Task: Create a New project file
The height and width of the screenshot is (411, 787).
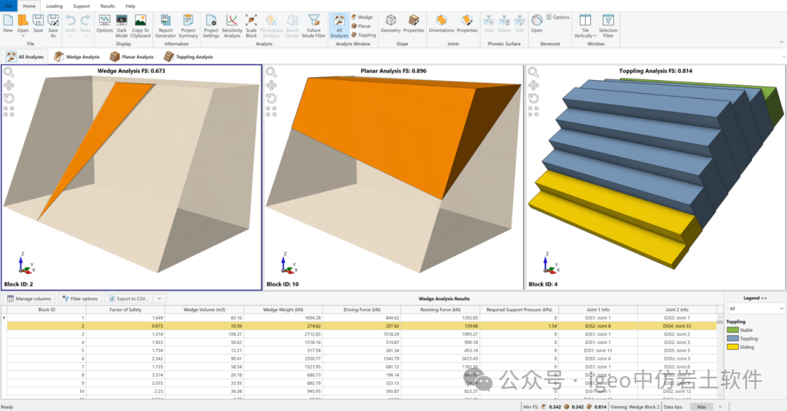Action: [x=8, y=25]
